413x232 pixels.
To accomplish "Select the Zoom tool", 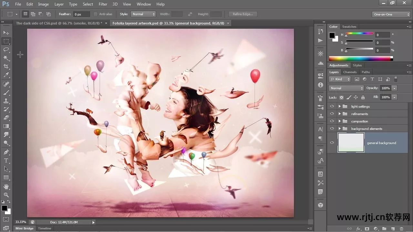I will (x=6, y=195).
